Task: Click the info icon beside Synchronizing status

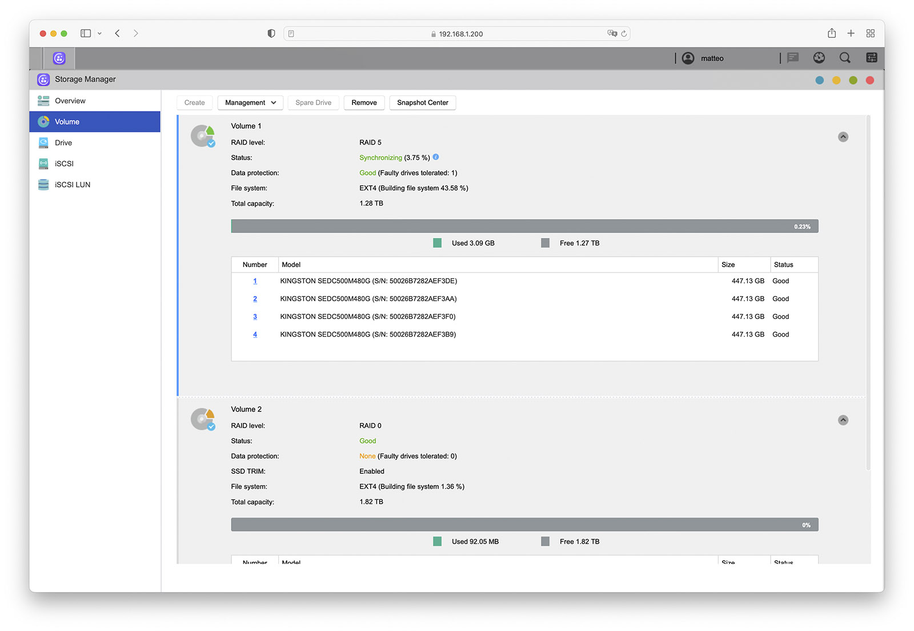Action: point(436,157)
